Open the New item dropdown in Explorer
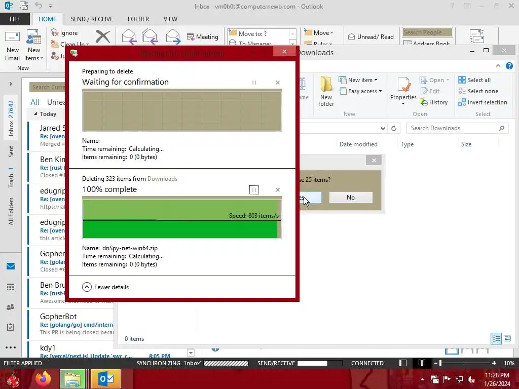The width and height of the screenshot is (519, 389). (x=358, y=80)
